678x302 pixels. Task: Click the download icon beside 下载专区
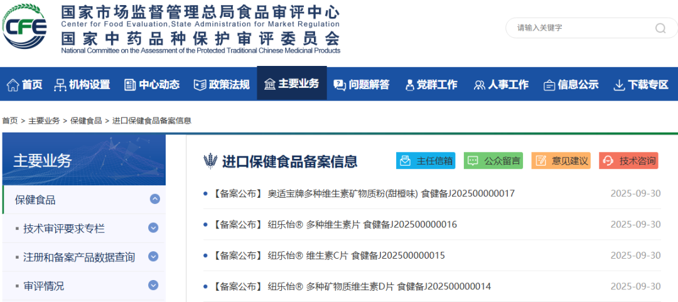point(619,85)
